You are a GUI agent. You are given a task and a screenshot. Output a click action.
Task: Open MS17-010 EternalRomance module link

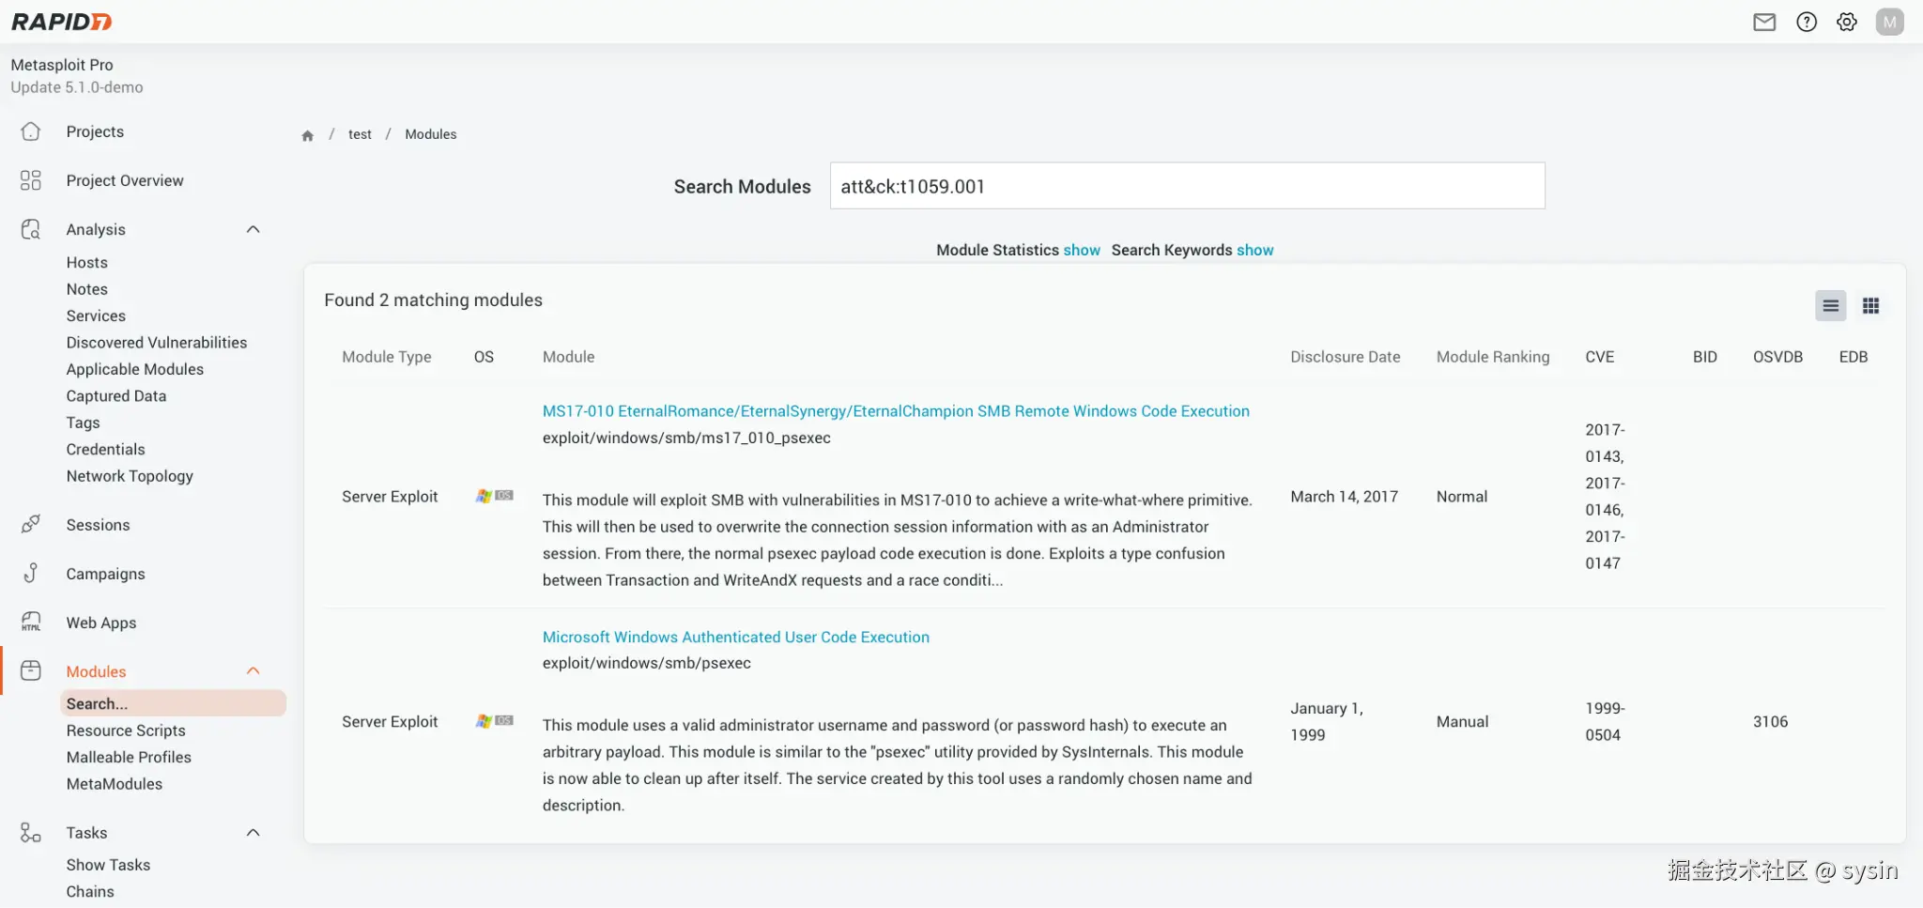(x=896, y=411)
